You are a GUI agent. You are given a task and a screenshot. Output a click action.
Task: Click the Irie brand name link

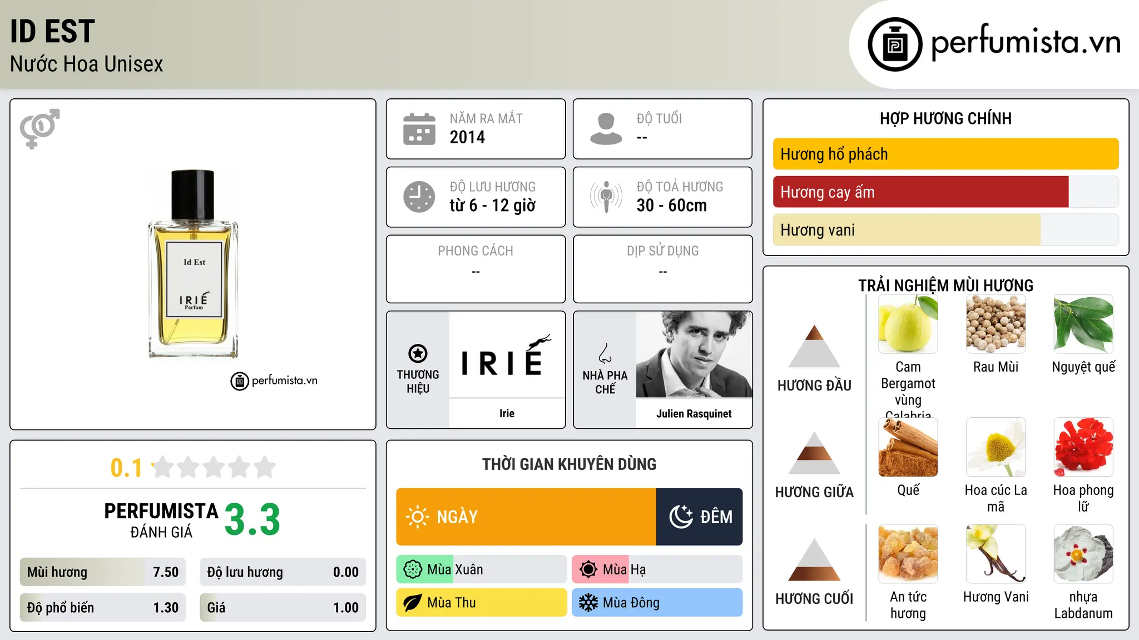[x=507, y=413]
